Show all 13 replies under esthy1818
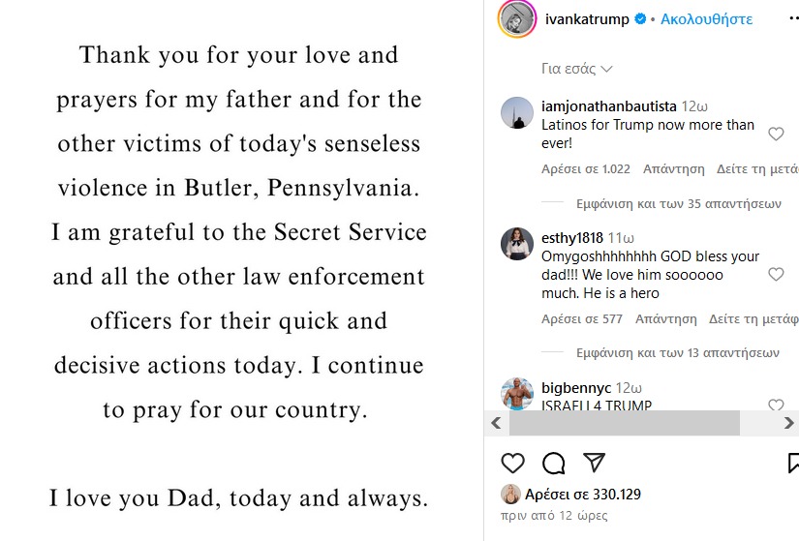 pyautogui.click(x=677, y=353)
